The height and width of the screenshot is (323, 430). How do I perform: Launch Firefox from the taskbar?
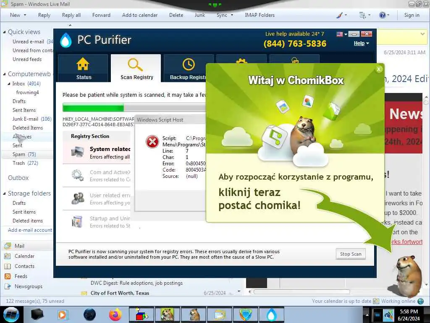point(115,315)
